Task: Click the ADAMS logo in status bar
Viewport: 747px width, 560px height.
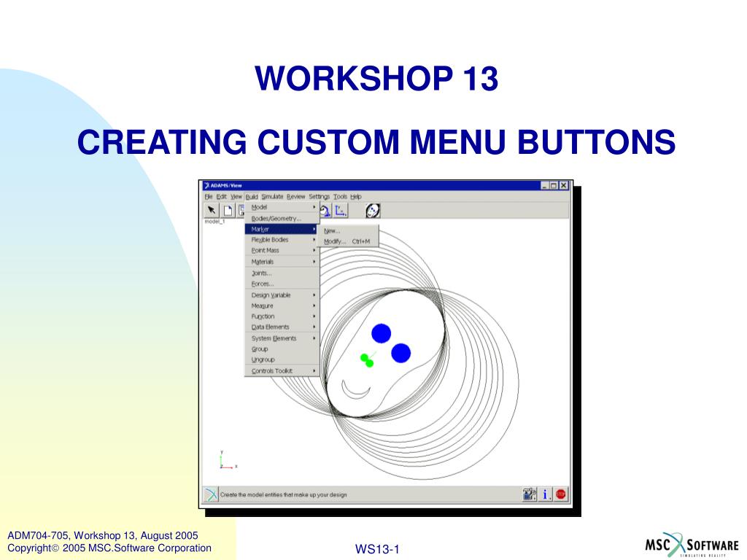Action: [x=211, y=495]
